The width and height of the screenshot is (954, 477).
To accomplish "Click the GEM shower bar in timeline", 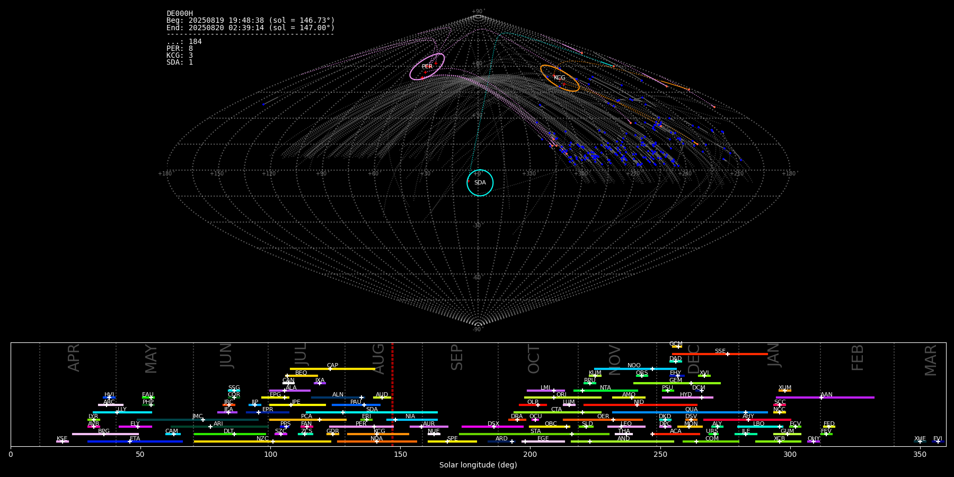I will (677, 383).
